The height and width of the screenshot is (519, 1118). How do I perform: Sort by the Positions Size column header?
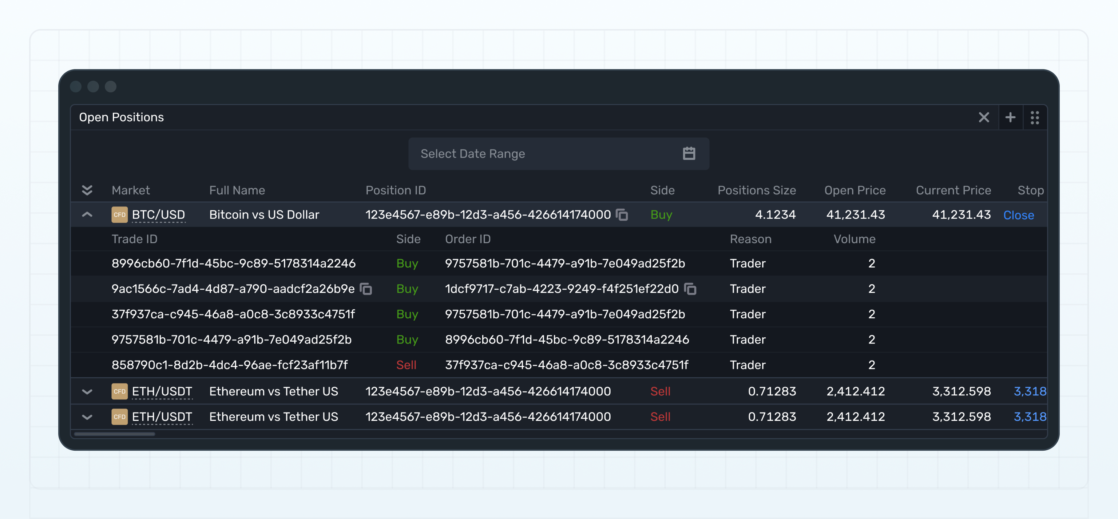tap(757, 190)
